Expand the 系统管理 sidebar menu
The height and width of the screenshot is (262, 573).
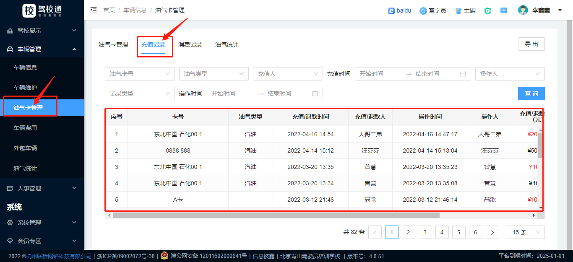tap(74, 223)
